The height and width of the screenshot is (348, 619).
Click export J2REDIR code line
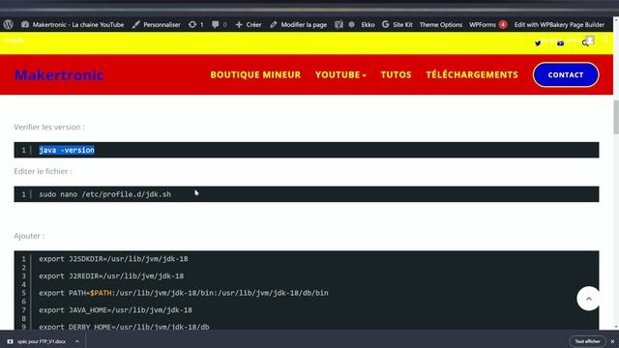111,275
